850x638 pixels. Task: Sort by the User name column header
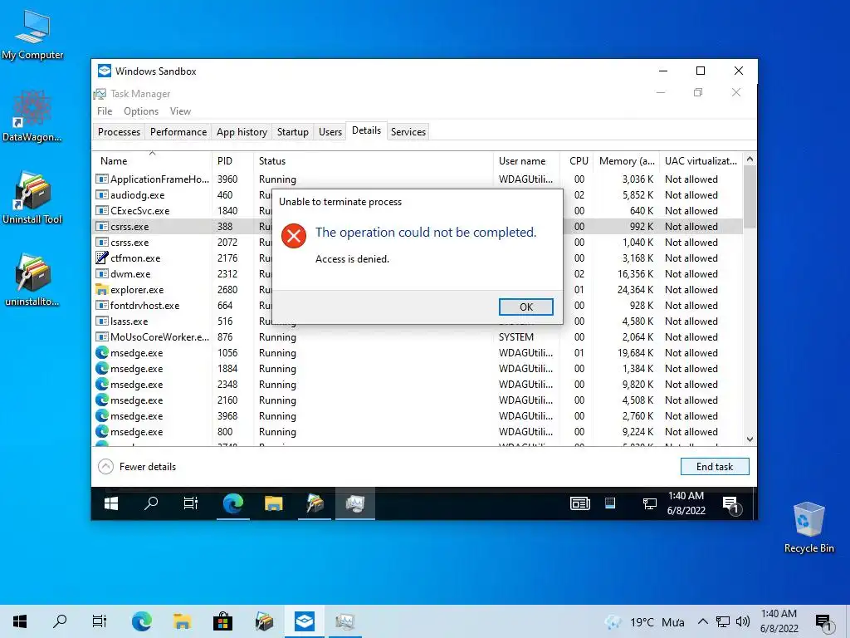526,160
